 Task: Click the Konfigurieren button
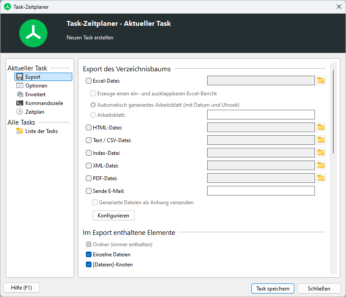pos(113,216)
